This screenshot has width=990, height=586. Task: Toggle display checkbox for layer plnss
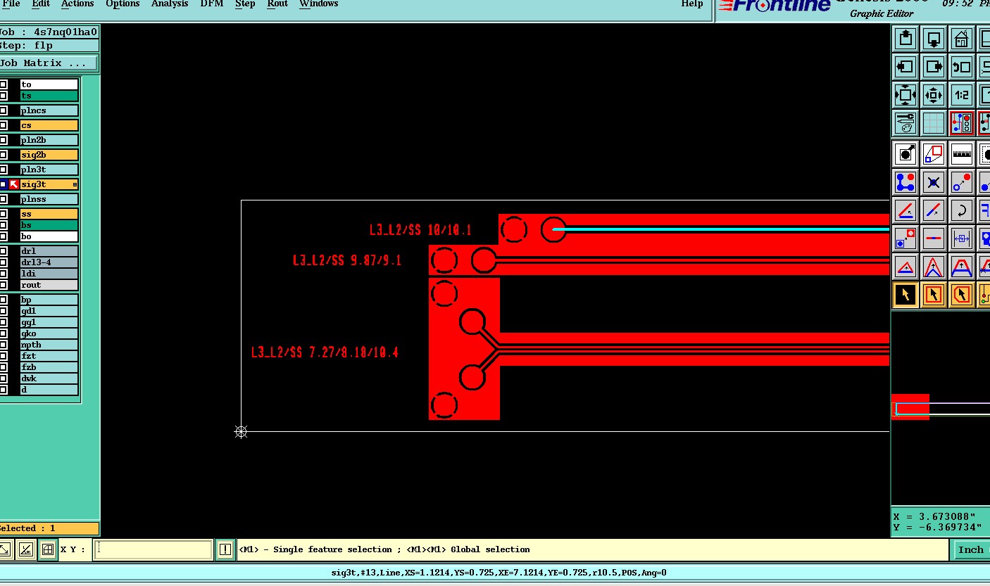(4, 199)
